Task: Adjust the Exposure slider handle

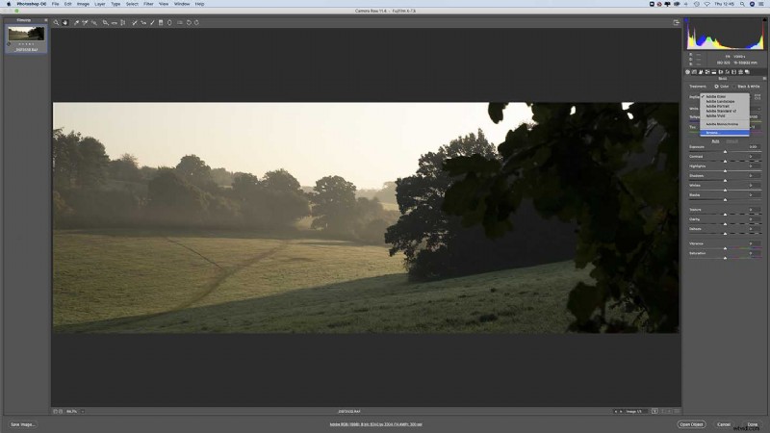Action: (x=725, y=152)
